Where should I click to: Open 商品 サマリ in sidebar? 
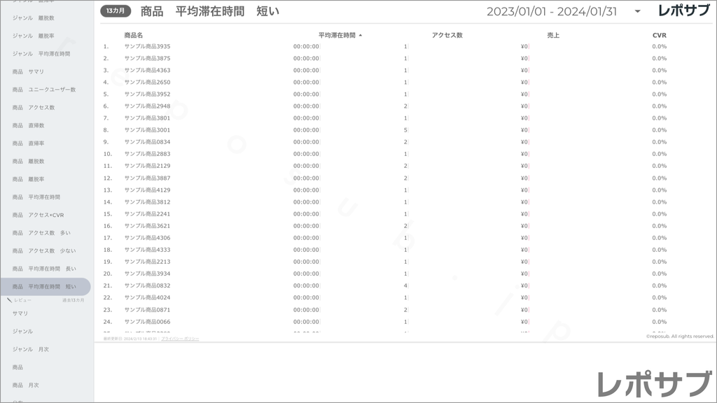coord(28,71)
